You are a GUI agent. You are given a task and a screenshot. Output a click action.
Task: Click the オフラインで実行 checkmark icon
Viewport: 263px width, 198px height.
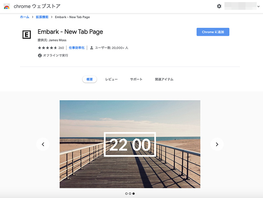40,55
